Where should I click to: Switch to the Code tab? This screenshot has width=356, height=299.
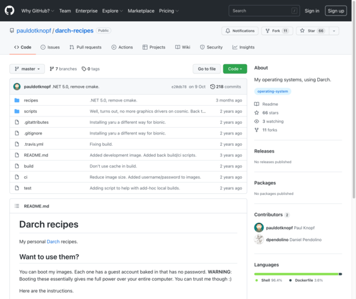(22, 47)
